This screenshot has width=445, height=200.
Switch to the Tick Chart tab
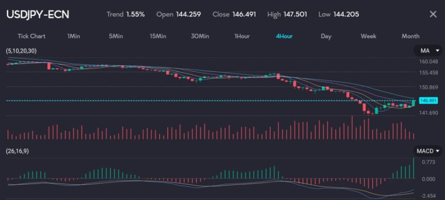coord(31,36)
